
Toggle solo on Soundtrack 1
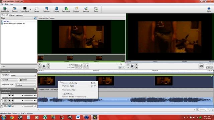coord(9,101)
